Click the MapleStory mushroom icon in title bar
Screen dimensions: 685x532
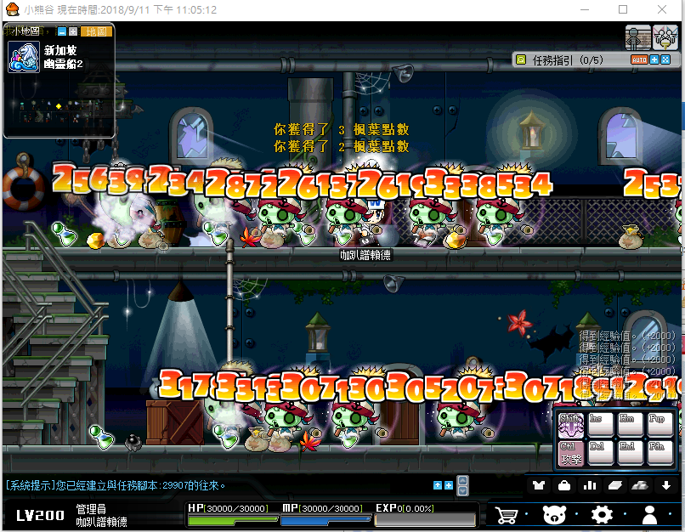pos(12,9)
